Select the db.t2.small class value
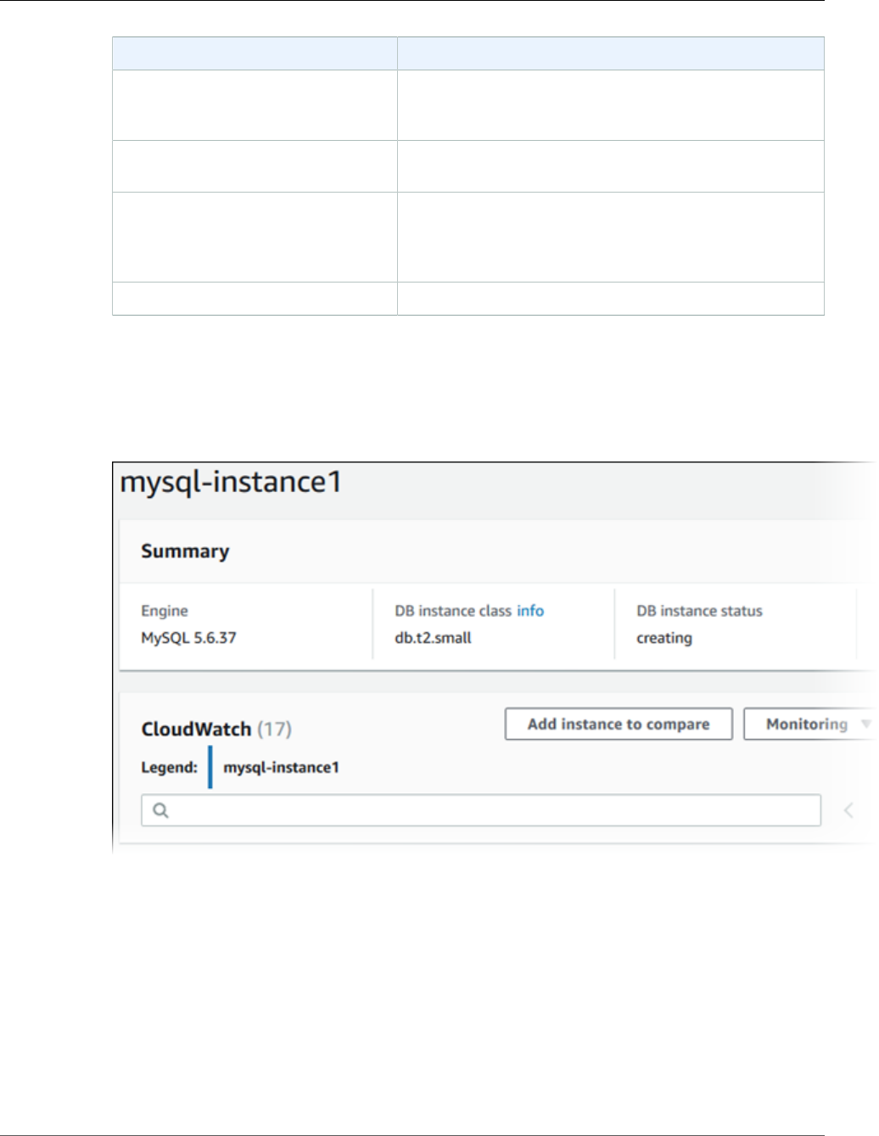Viewport: 879px width, 1136px height. click(x=433, y=638)
